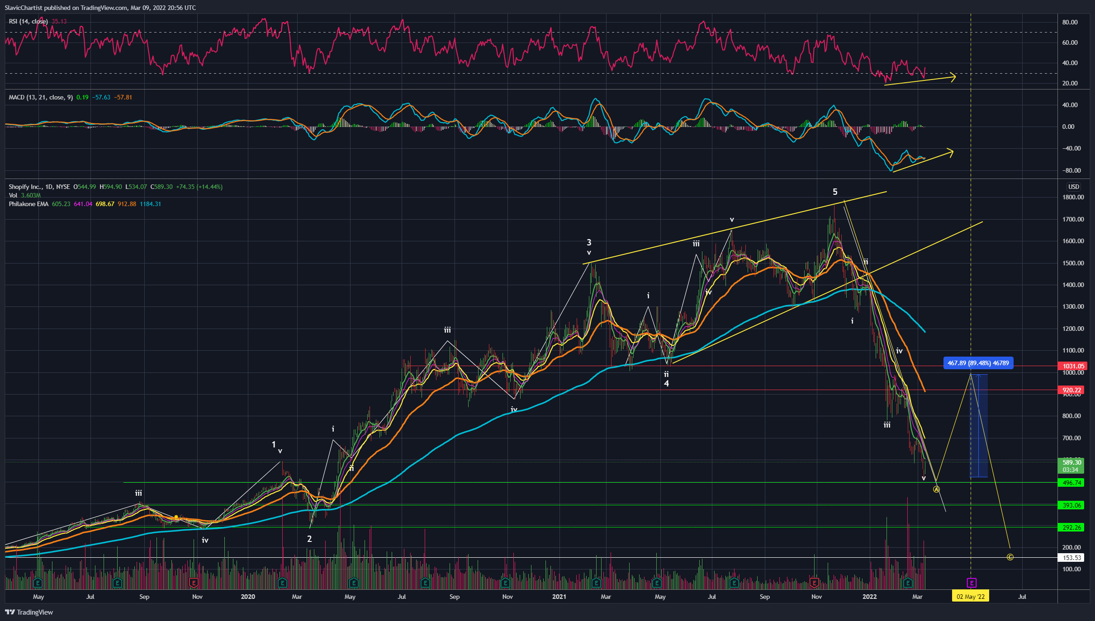The image size is (1095, 621).
Task: Click the green EMA value 605.23
Action: click(x=61, y=204)
